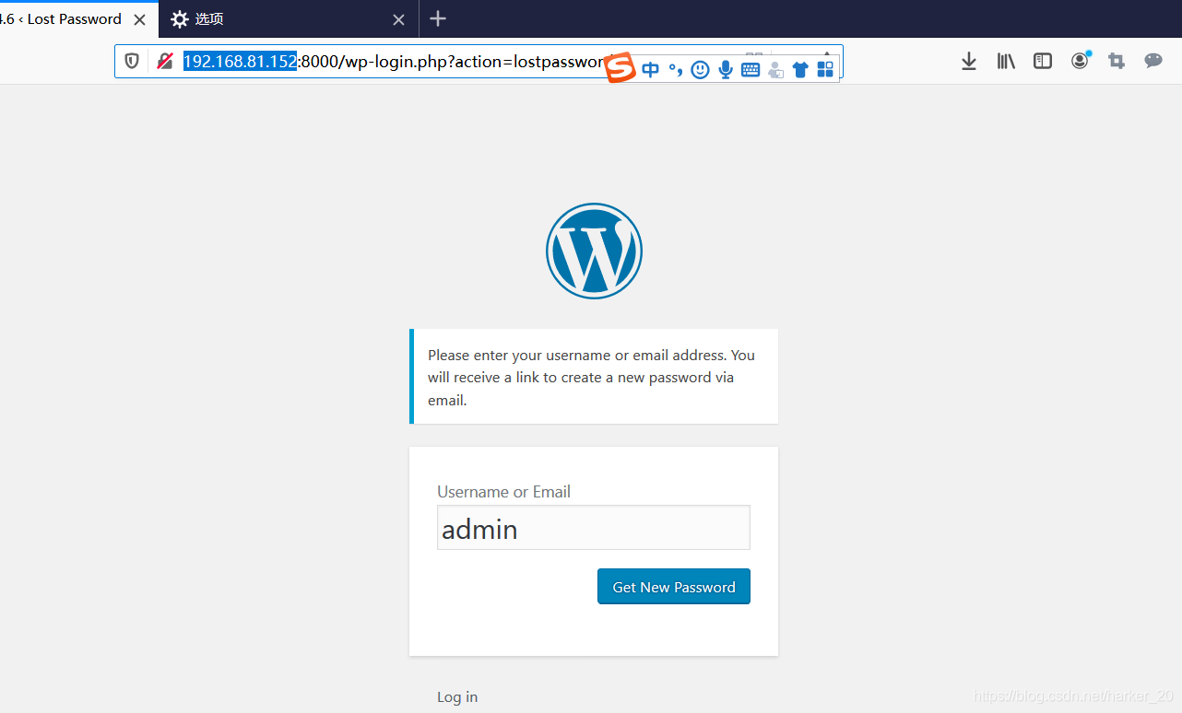The width and height of the screenshot is (1182, 713).
Task: Click the Sogou user account icon
Action: 775,69
